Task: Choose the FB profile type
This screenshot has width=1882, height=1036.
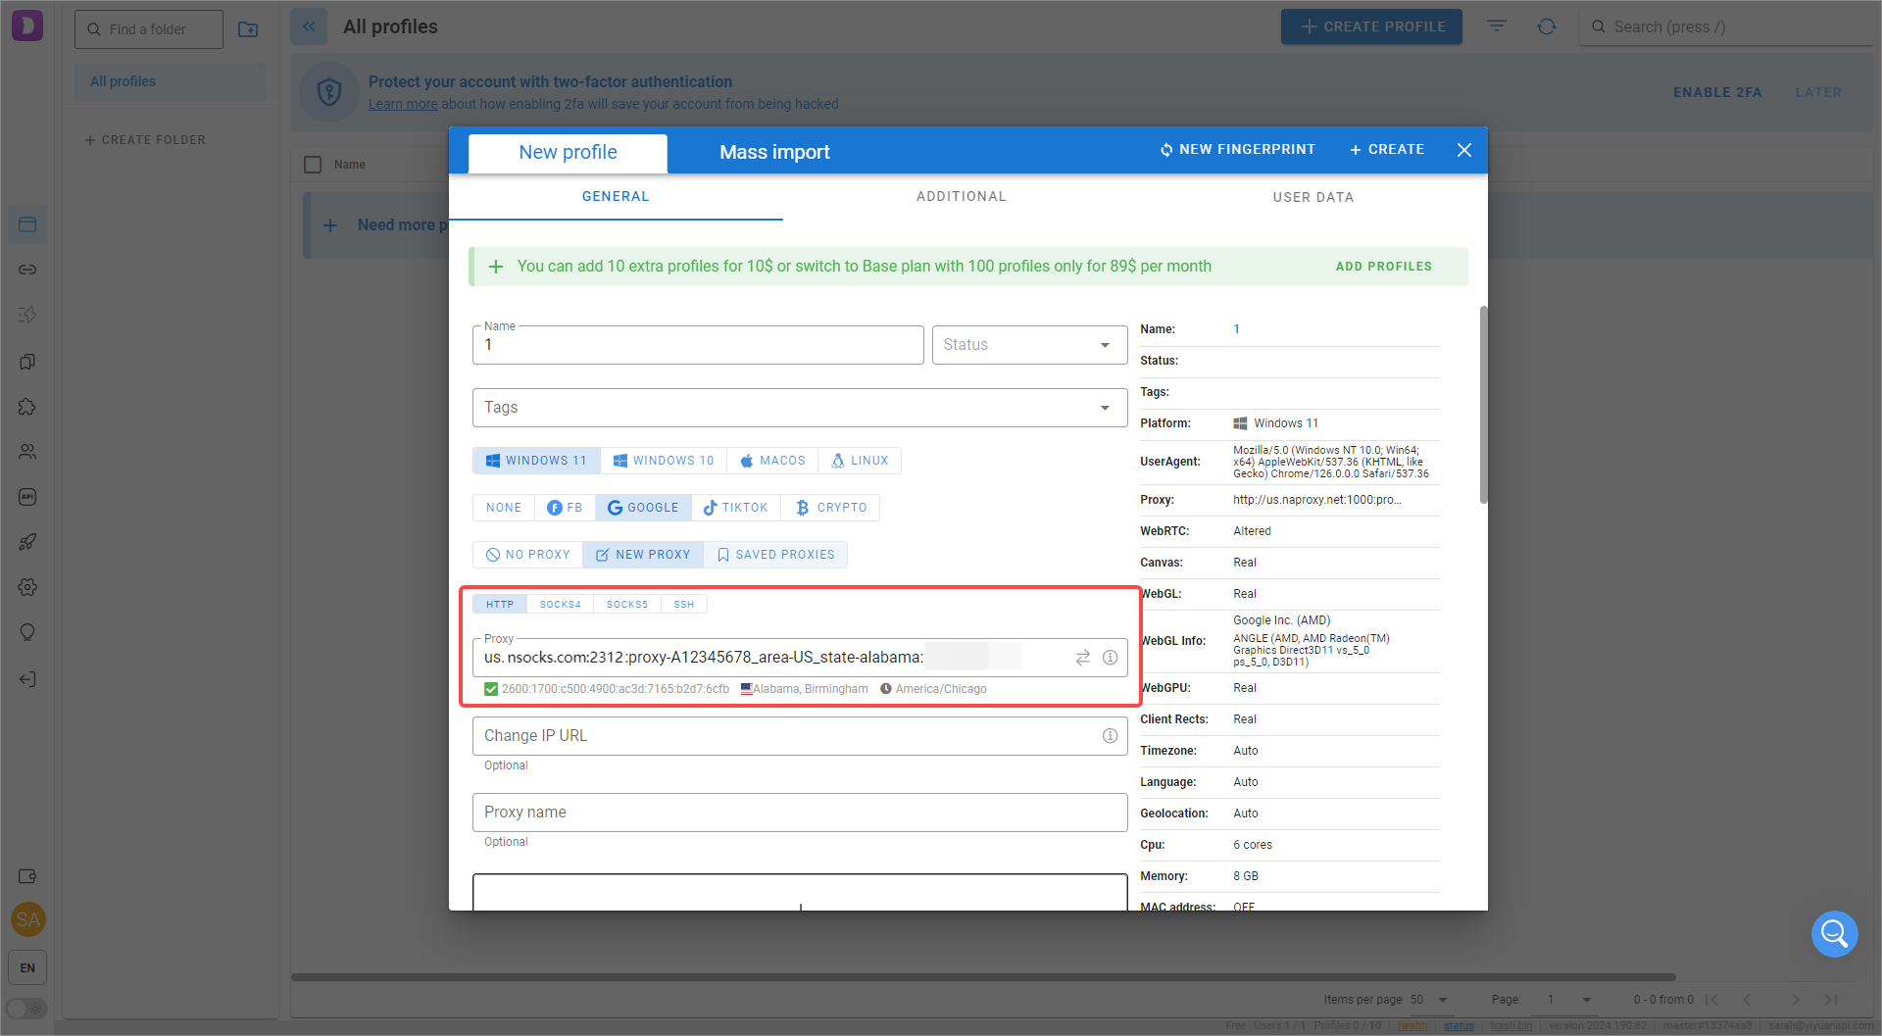Action: pos(565,508)
